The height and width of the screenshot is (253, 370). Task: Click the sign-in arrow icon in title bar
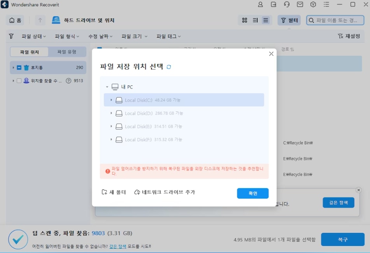point(274,5)
